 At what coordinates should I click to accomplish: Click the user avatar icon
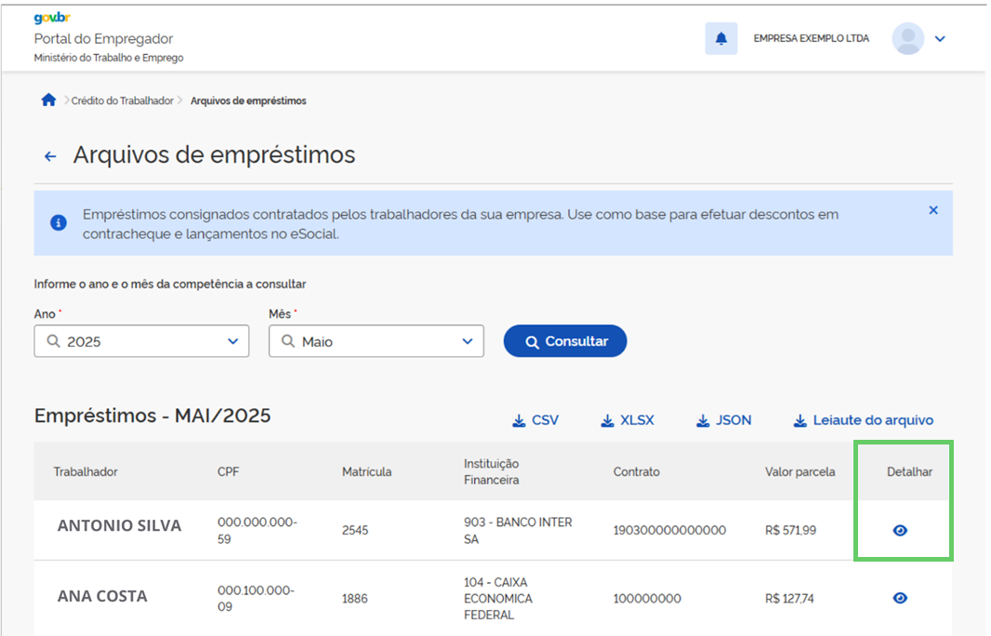[907, 38]
